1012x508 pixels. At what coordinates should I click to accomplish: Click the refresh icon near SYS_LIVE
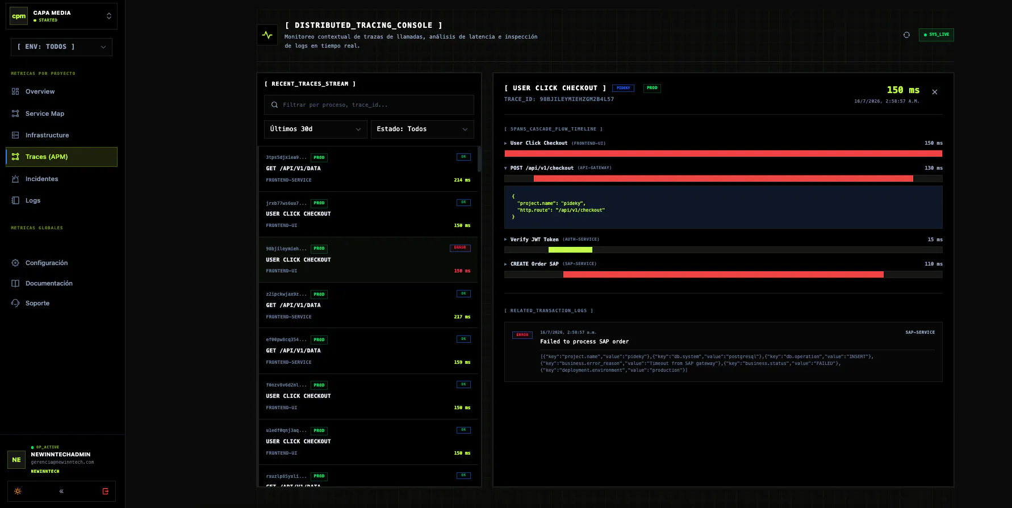(906, 35)
